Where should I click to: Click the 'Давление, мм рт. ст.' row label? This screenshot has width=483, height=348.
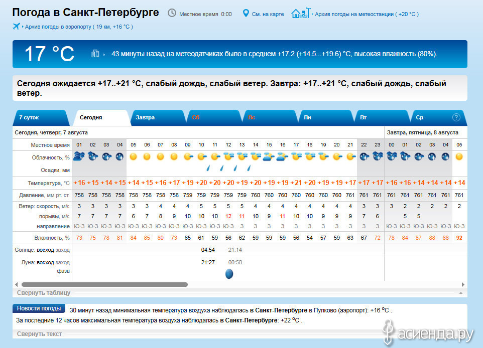tap(44, 196)
